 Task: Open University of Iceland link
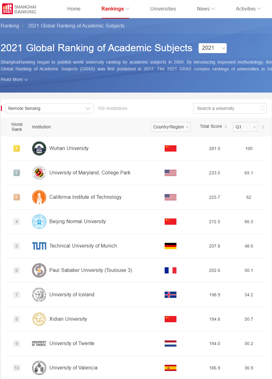click(72, 294)
